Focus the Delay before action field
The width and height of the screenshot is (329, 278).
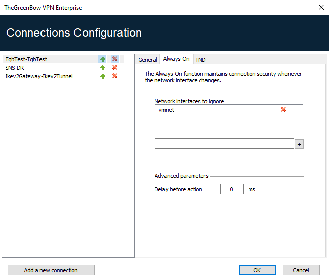(232, 189)
